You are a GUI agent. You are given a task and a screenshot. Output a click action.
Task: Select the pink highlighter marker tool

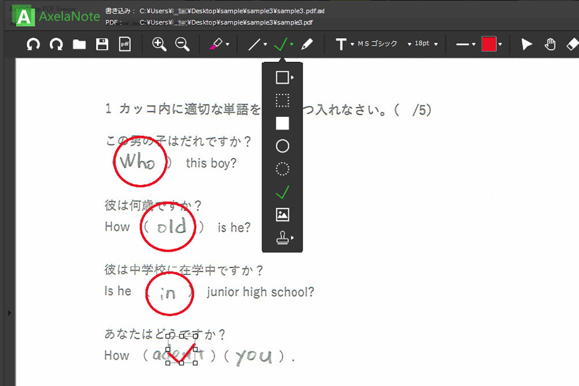[x=215, y=45]
